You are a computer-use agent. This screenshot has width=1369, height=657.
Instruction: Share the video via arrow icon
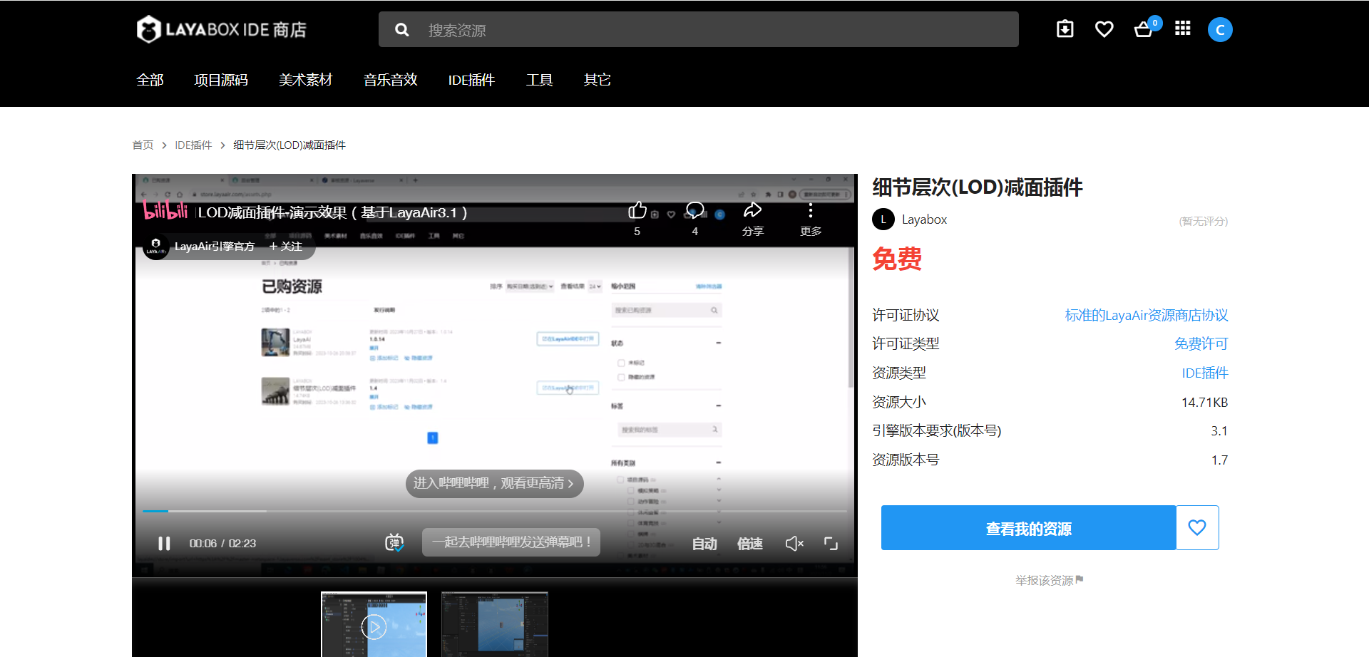[x=752, y=210]
